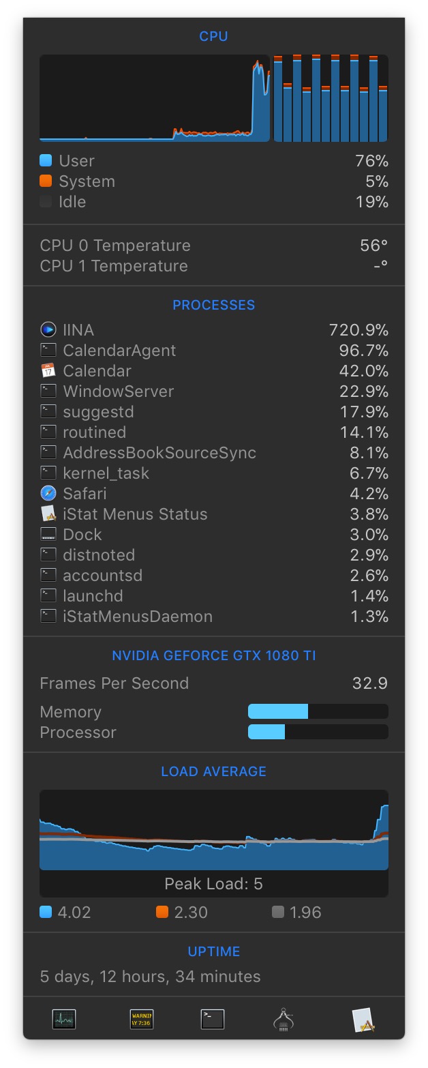Open Console app with warning icon
Viewport: 428px width, 1068px height.
[142, 1019]
